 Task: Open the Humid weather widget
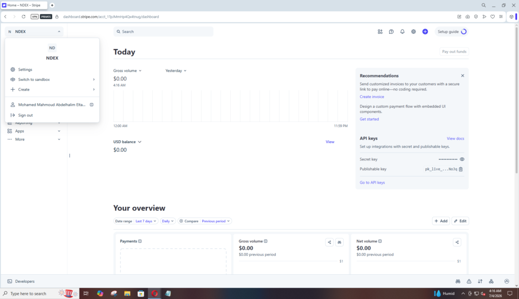tap(444, 293)
